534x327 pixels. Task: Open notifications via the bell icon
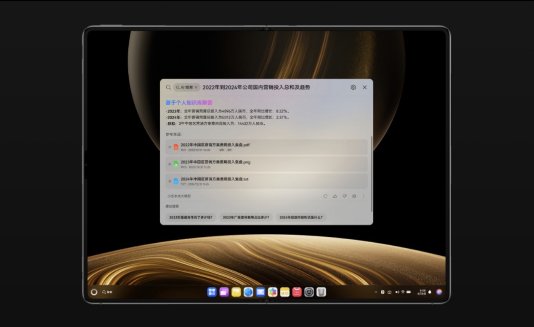click(x=430, y=292)
